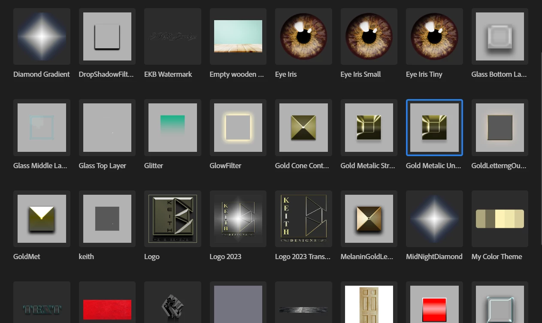542x323 pixels.
Task: Click the "Empty wooden ..." label
Action: click(236, 74)
